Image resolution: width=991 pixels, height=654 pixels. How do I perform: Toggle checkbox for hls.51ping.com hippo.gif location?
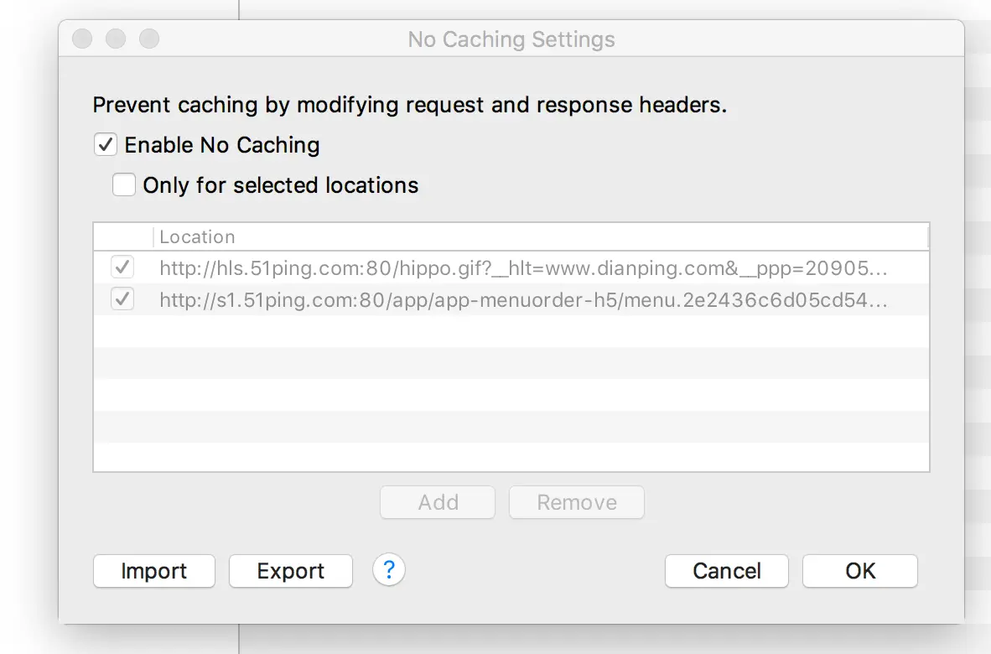coord(122,267)
